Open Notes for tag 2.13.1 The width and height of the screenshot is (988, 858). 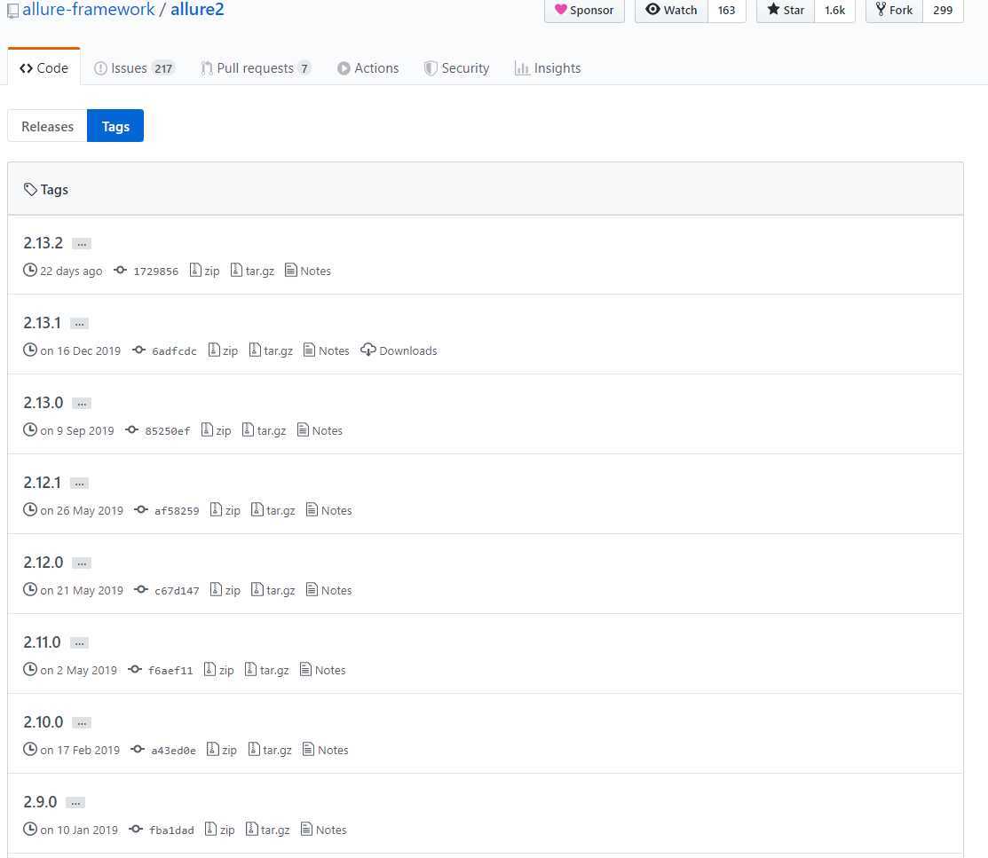pos(327,350)
